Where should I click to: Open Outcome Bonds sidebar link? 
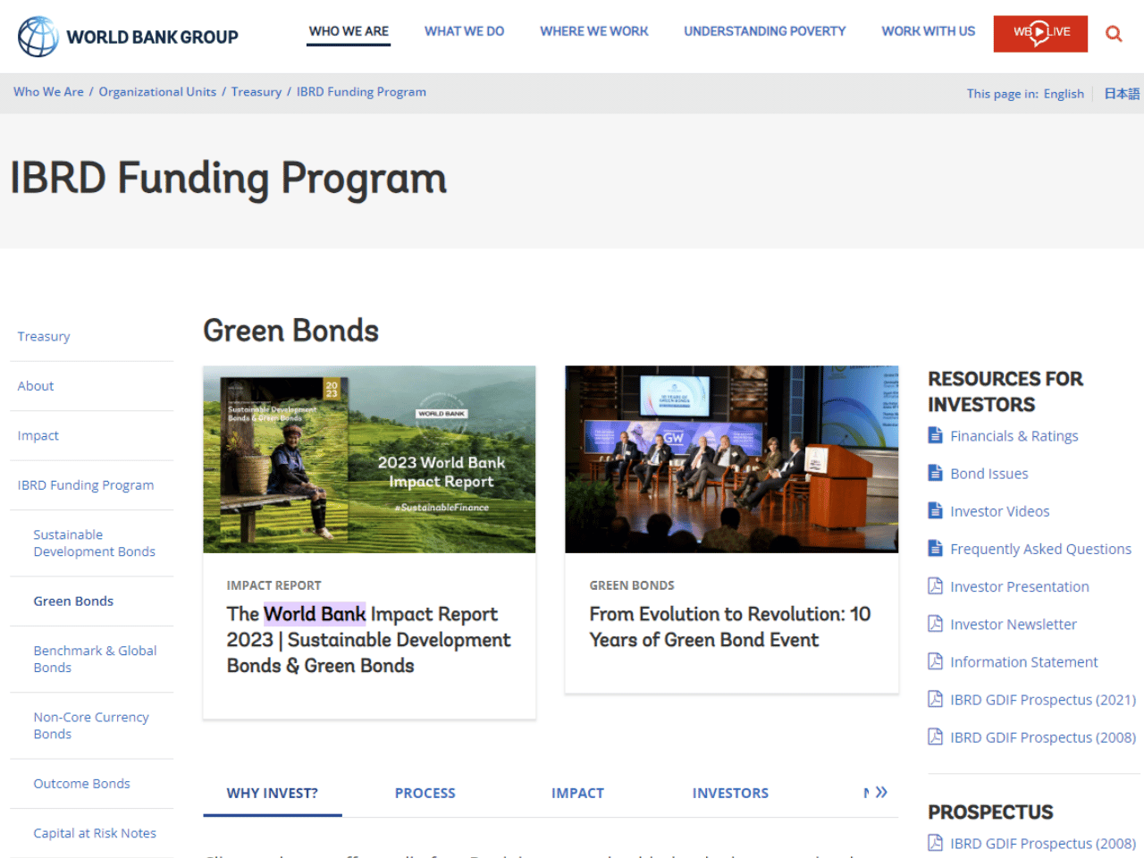tap(81, 784)
